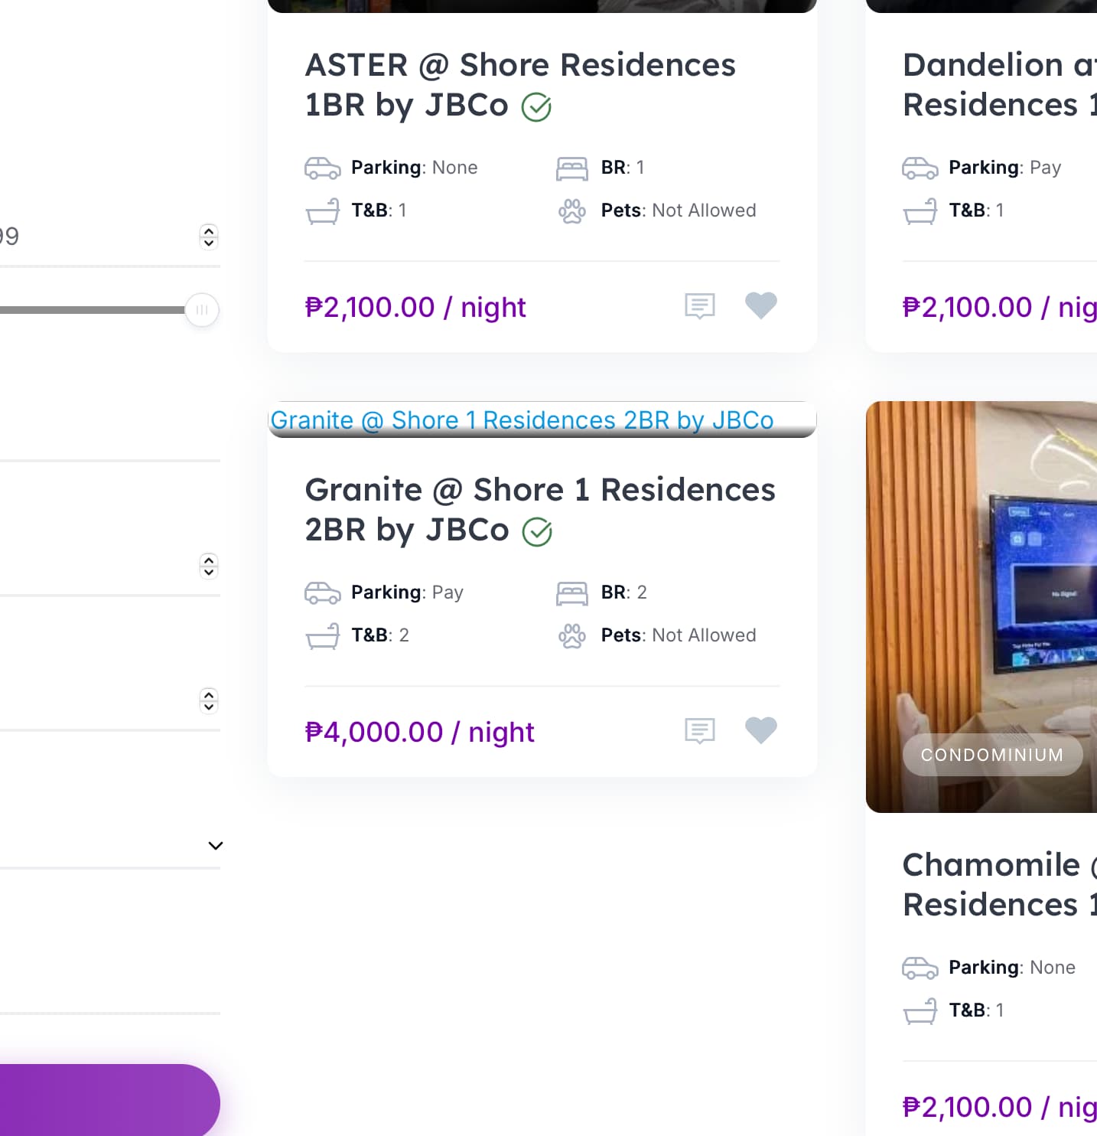
Task: Expand the sidebar dropdown with the chevron arrow
Action: (216, 846)
